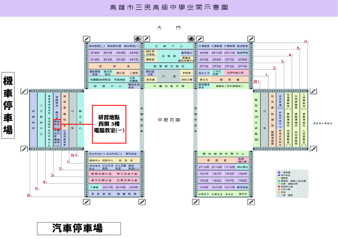Click the stairs icon above the 音樂教室 wing

coord(24,91)
